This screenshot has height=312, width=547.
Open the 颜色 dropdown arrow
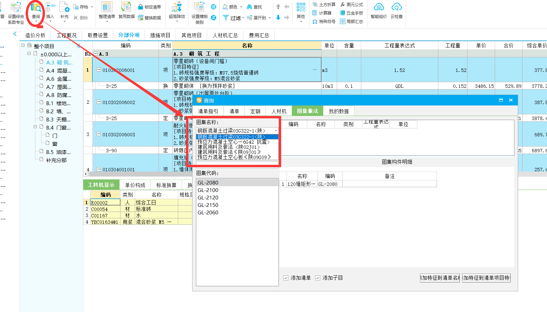[x=241, y=7]
